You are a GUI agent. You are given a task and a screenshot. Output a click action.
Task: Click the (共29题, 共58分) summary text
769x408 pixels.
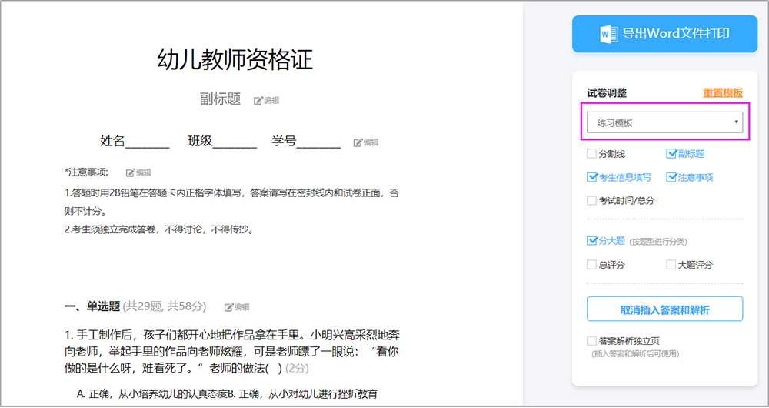click(165, 307)
